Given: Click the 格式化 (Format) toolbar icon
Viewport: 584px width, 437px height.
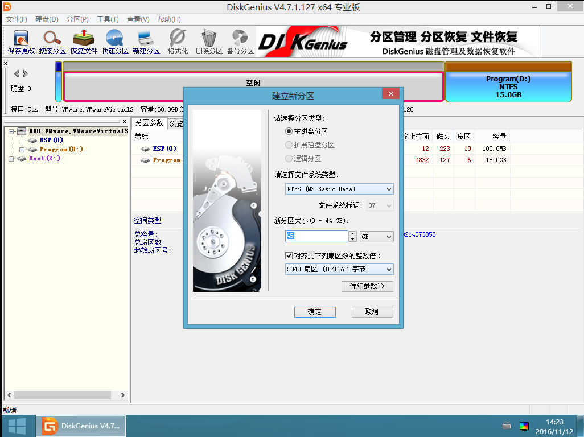Looking at the screenshot, I should [177, 42].
